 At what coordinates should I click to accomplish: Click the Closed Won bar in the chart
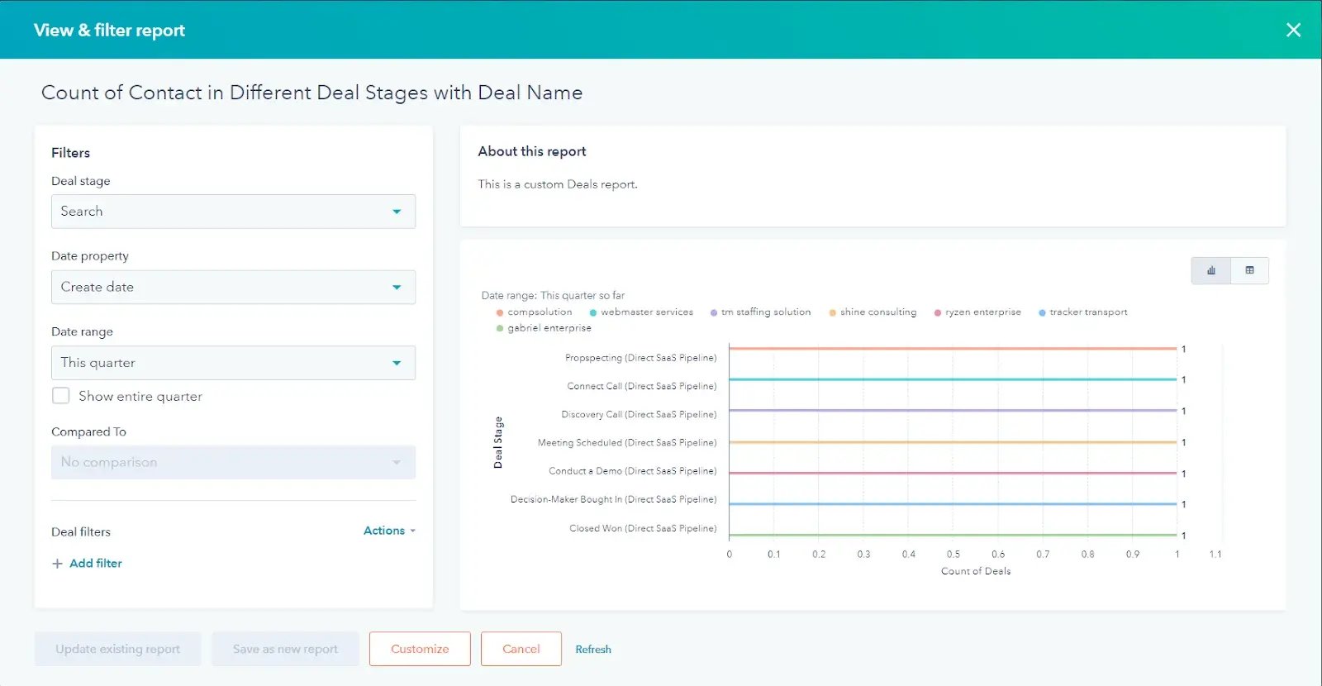click(x=953, y=536)
